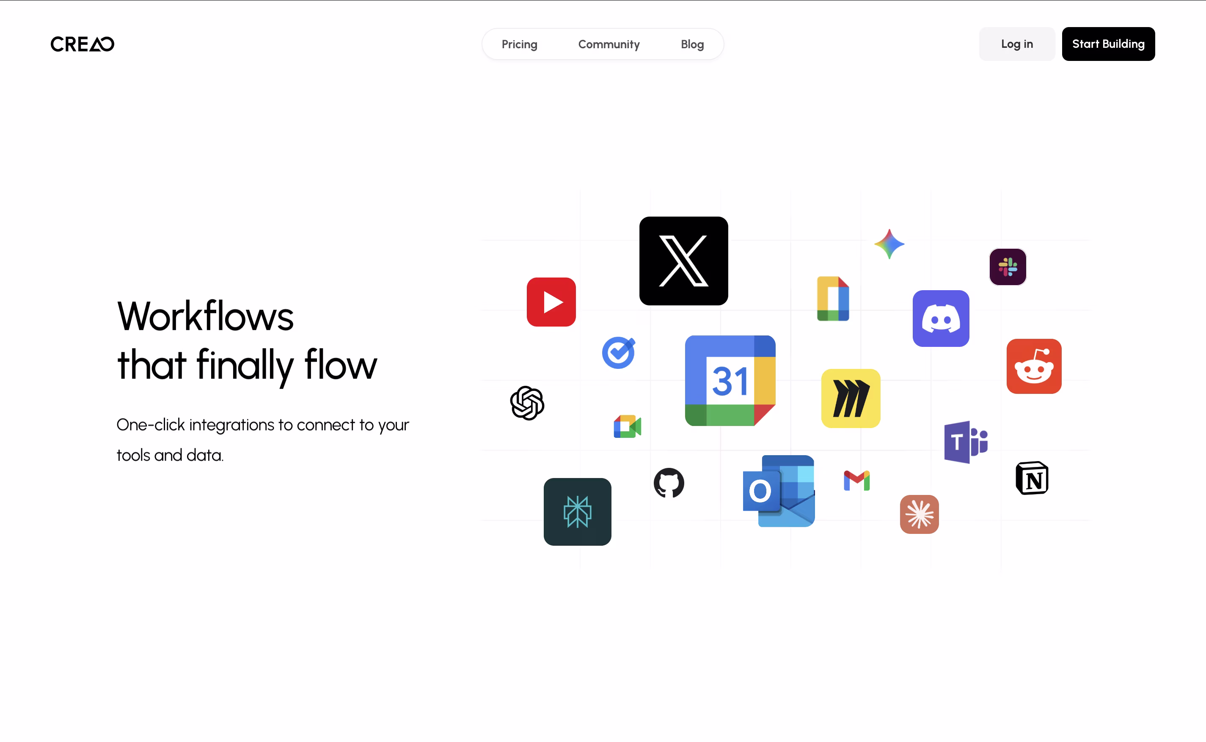Select the GitHub octocat icon
1206x742 pixels.
(669, 483)
